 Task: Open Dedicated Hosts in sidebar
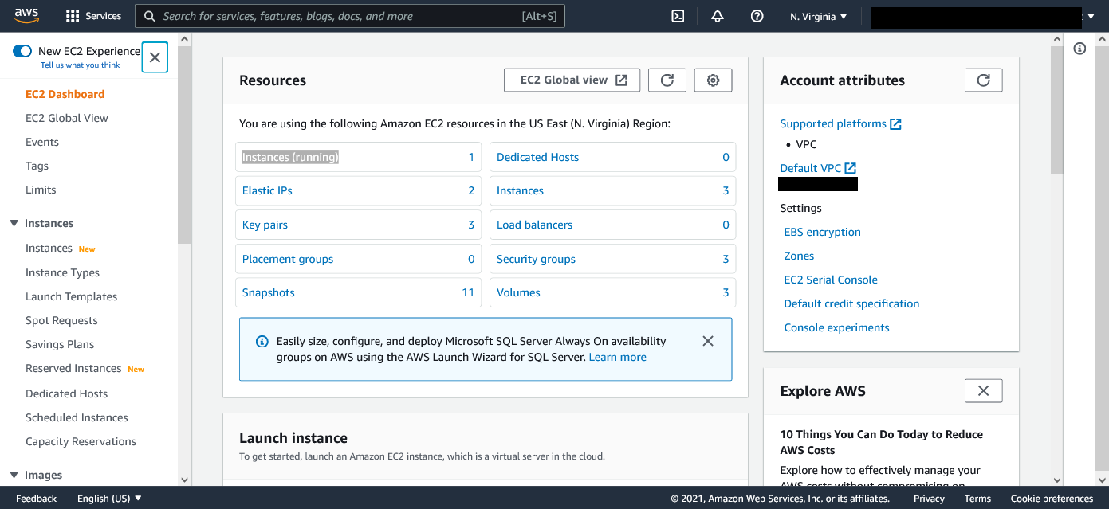(x=66, y=393)
